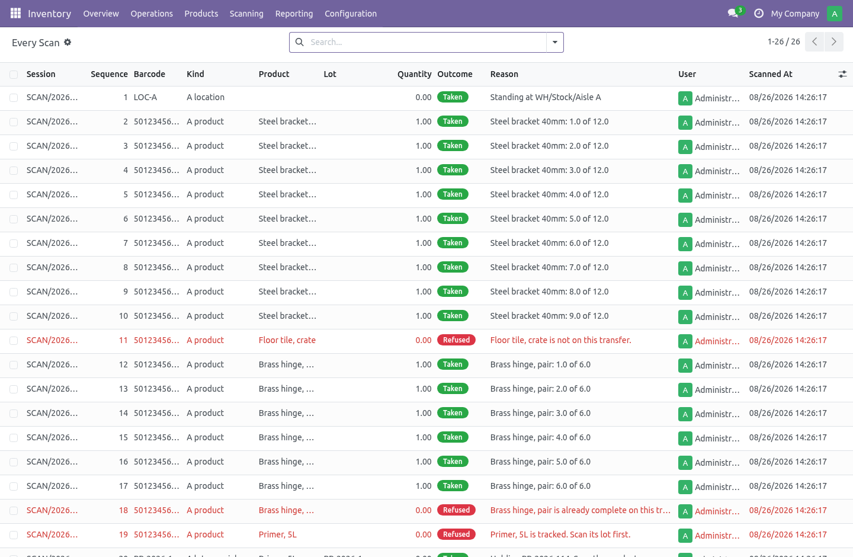Open the Products menu
Image resolution: width=853 pixels, height=557 pixels.
201,14
